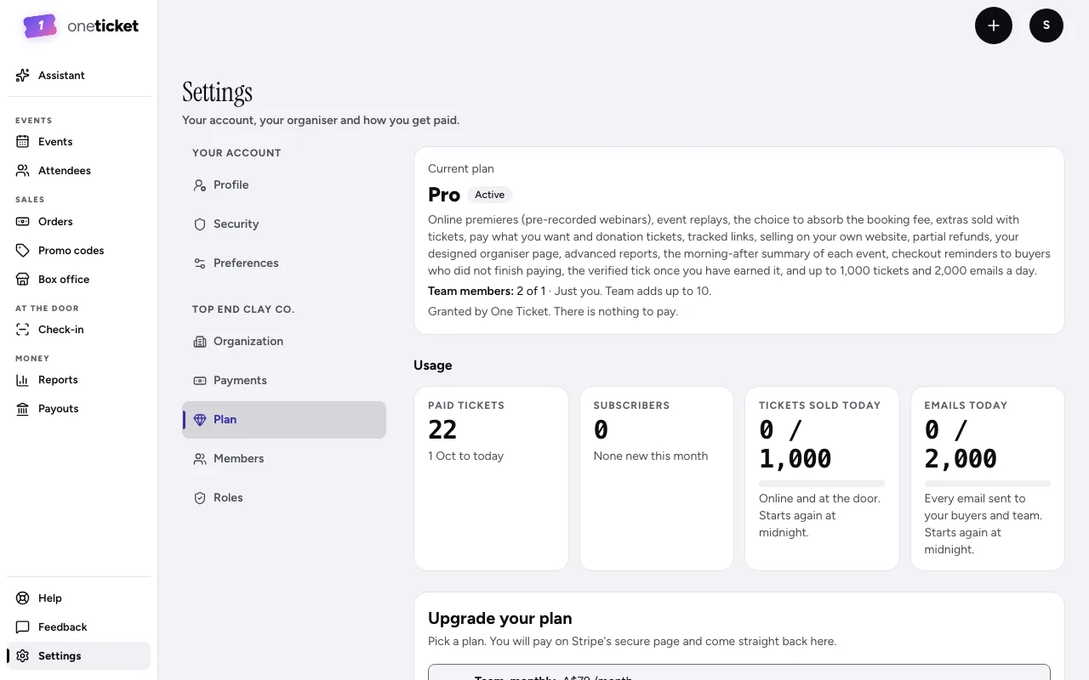Screen dimensions: 1089x680
Task: Click the Box office storefront icon
Action: tap(23, 280)
